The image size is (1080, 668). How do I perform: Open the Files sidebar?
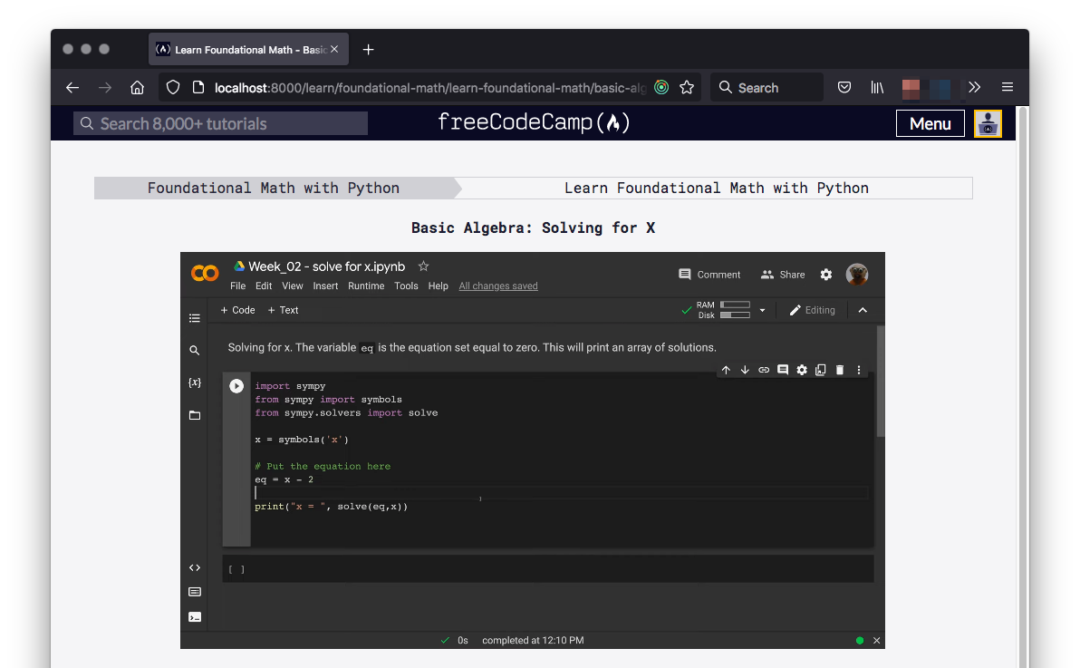click(x=194, y=414)
